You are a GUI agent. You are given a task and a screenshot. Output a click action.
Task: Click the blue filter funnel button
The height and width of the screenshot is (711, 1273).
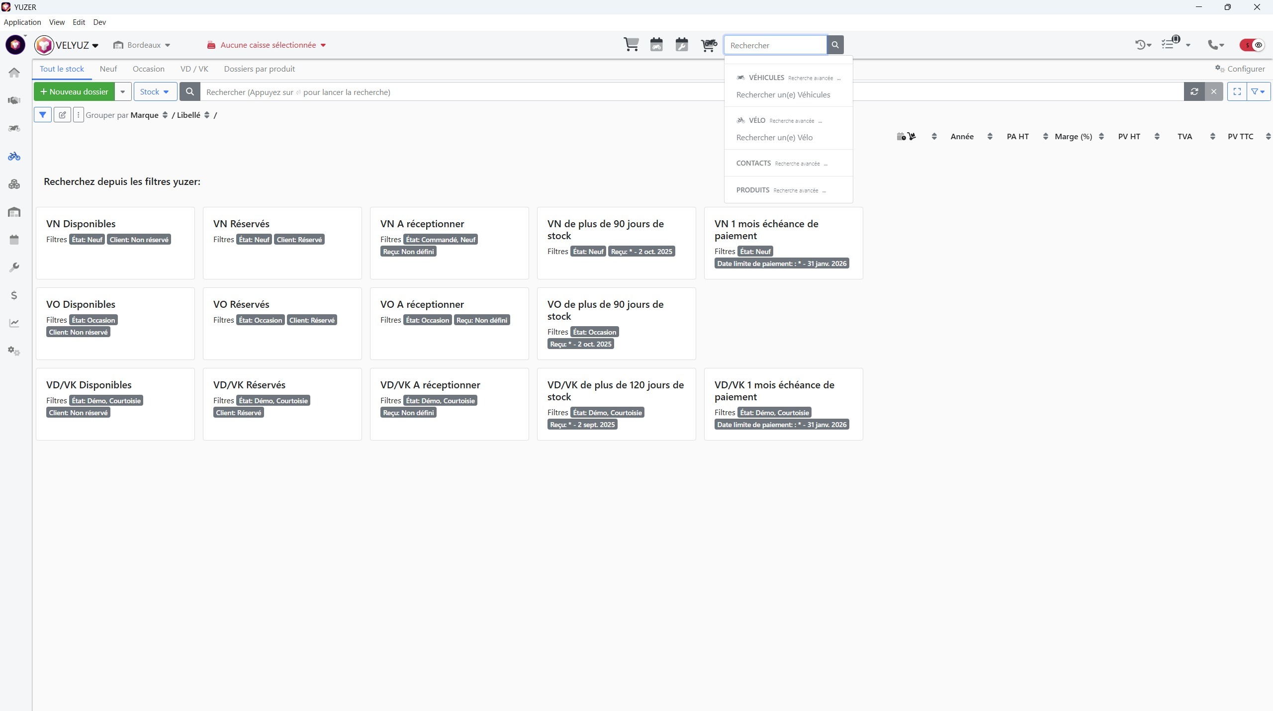tap(43, 115)
